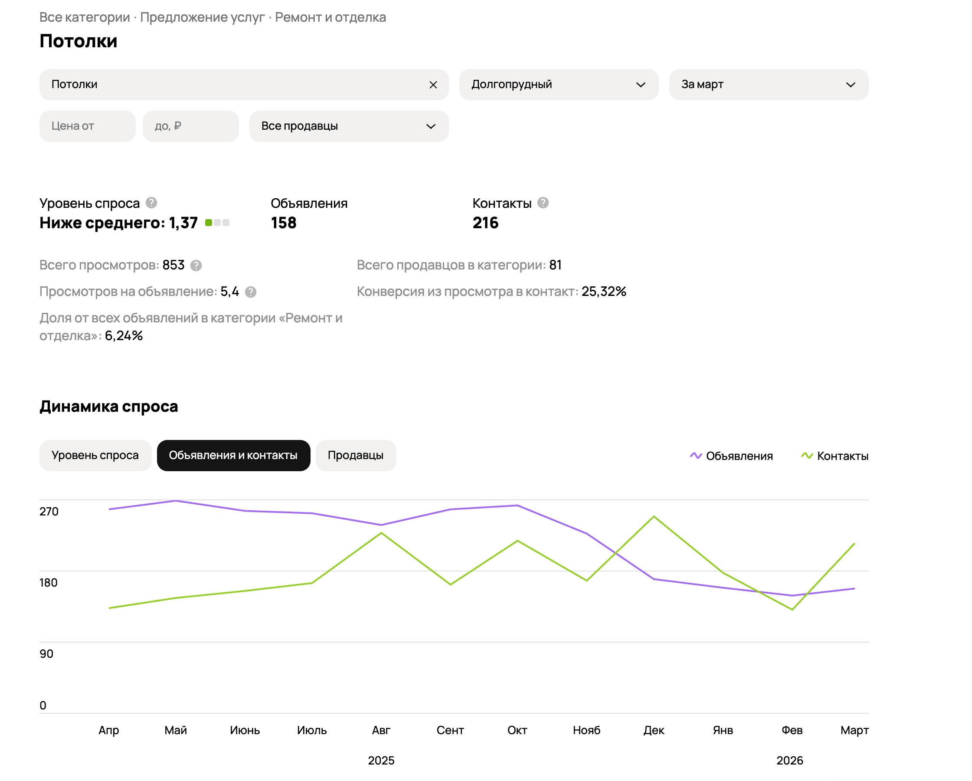Go to Предложение услуг breadcrumb
972x781 pixels.
point(202,17)
